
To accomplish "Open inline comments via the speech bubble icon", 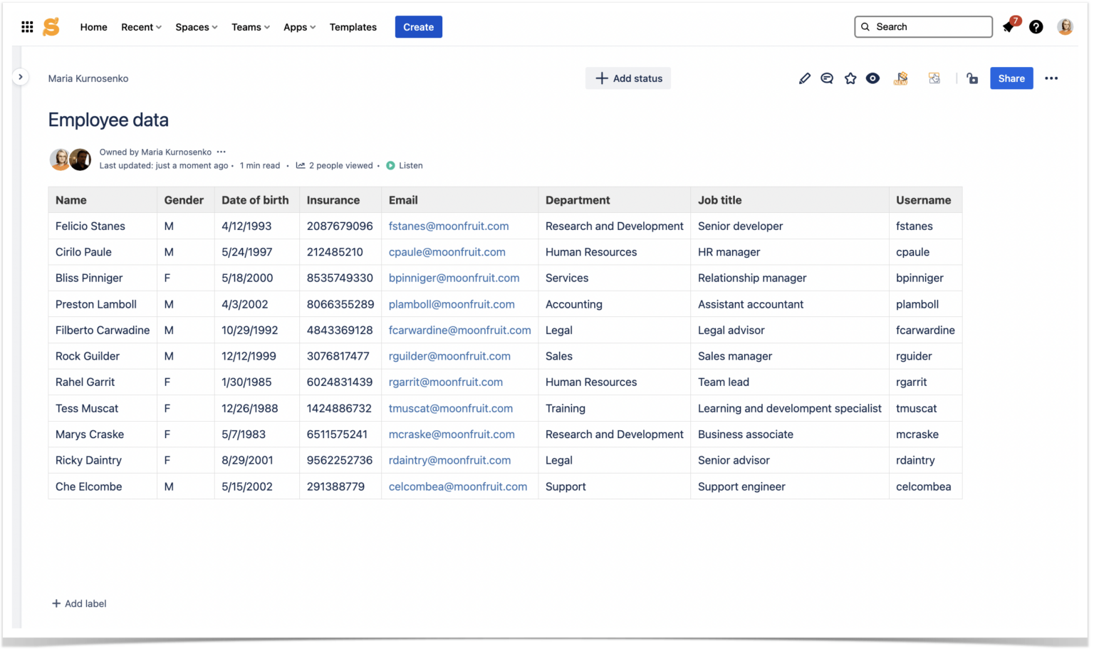I will click(827, 78).
